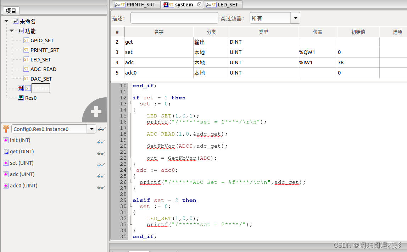
Task: Click the ST icon beside DAC_SET
Action: pos(26,78)
